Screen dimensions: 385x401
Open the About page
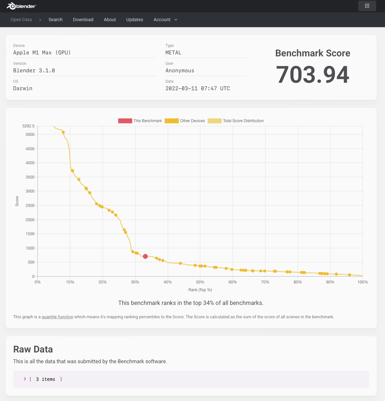click(110, 20)
